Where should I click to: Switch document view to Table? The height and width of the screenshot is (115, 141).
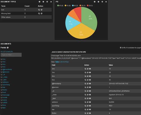57,62
